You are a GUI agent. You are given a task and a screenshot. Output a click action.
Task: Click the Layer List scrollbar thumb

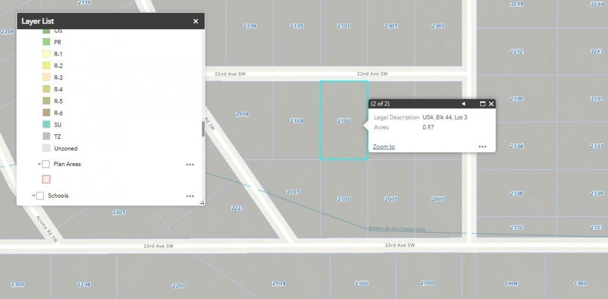point(203,129)
